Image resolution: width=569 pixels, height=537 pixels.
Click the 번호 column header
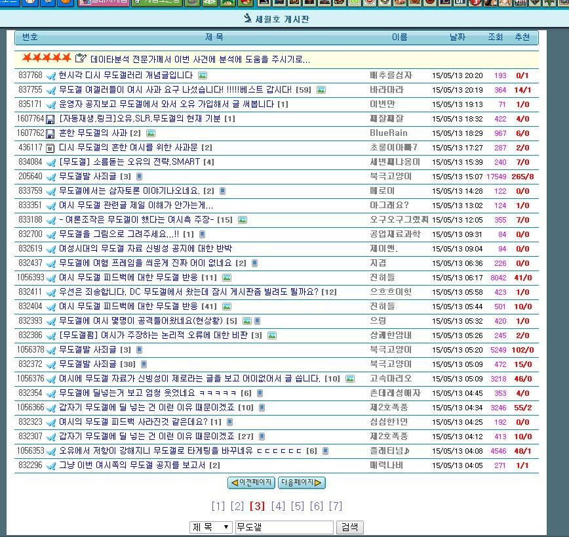pyautogui.click(x=29, y=37)
